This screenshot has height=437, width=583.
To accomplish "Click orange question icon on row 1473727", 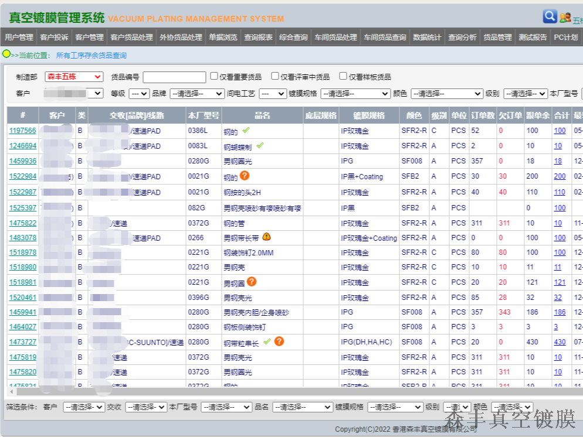I will [x=279, y=341].
